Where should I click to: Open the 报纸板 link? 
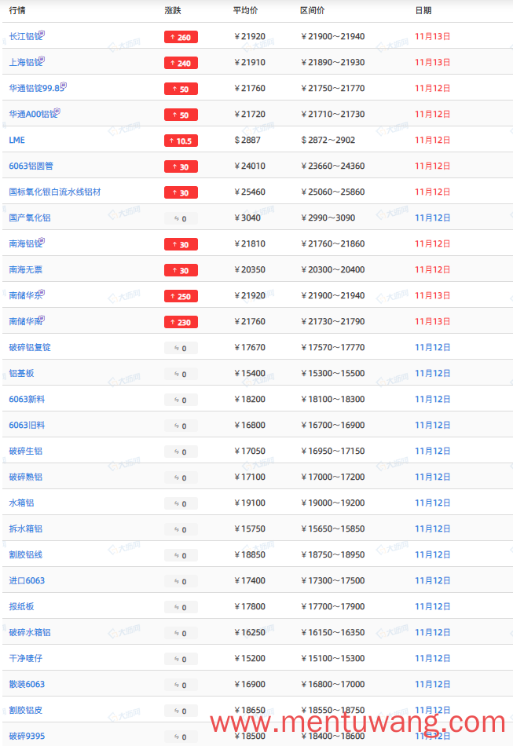click(21, 606)
